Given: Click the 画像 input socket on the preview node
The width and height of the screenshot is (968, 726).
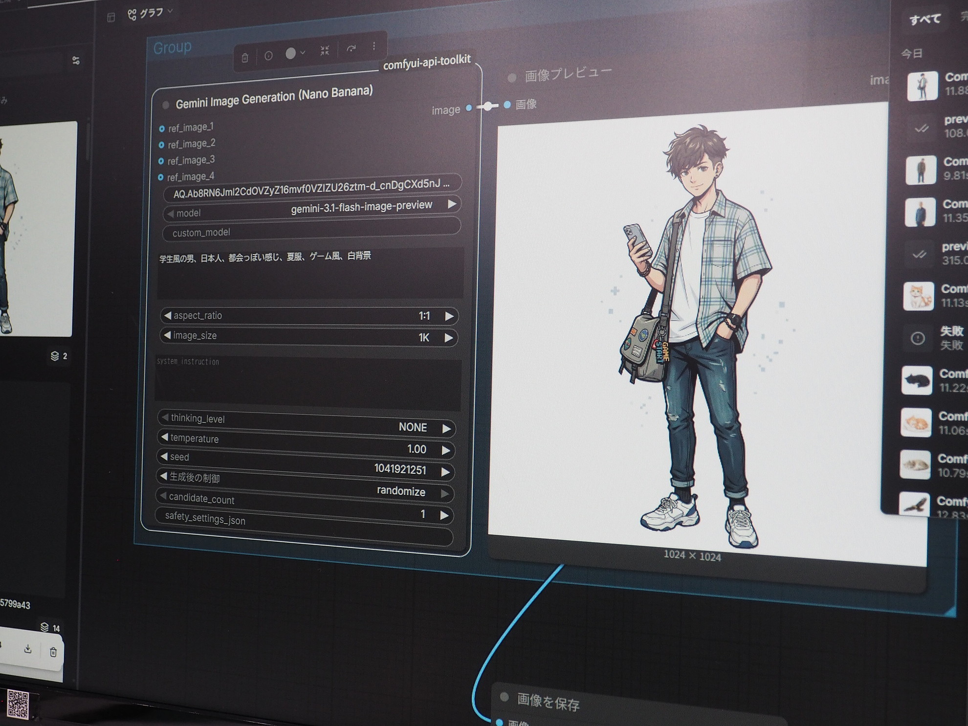Looking at the screenshot, I should [x=507, y=105].
